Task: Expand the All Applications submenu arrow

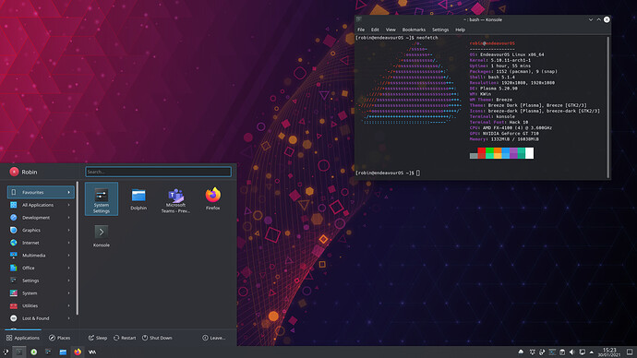Action: point(68,205)
